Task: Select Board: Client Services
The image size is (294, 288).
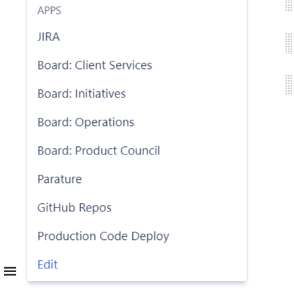Action: [95, 65]
